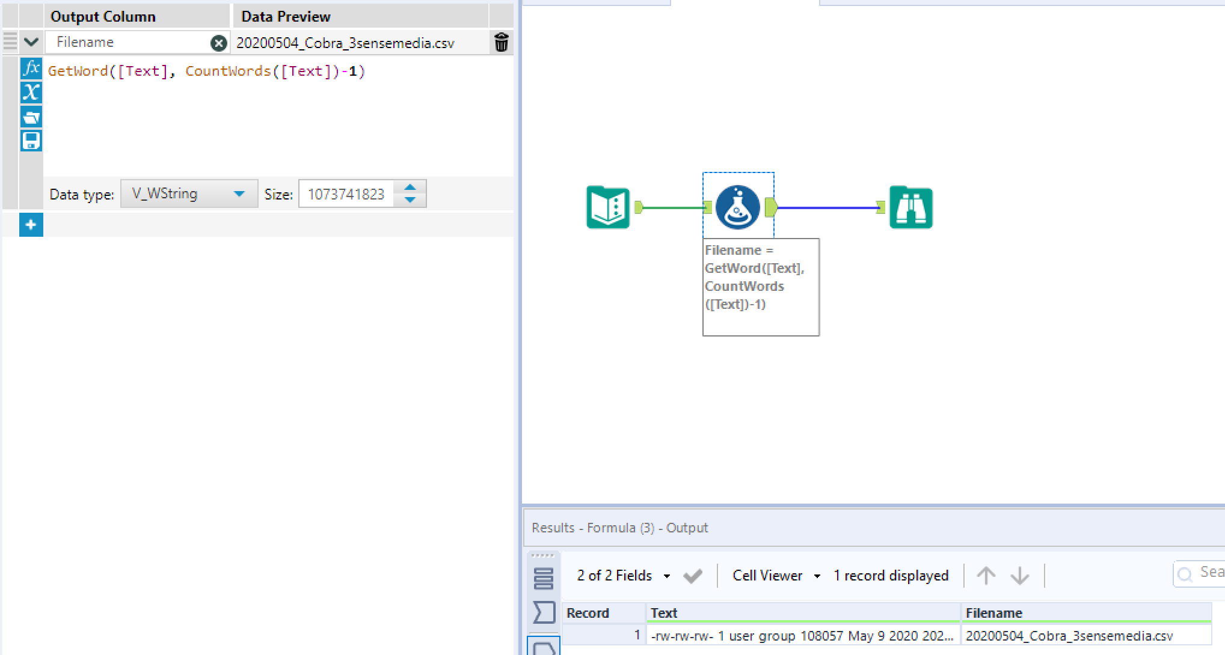This screenshot has width=1225, height=655.
Task: Open the Data type V_WString dropdown
Action: 189,194
